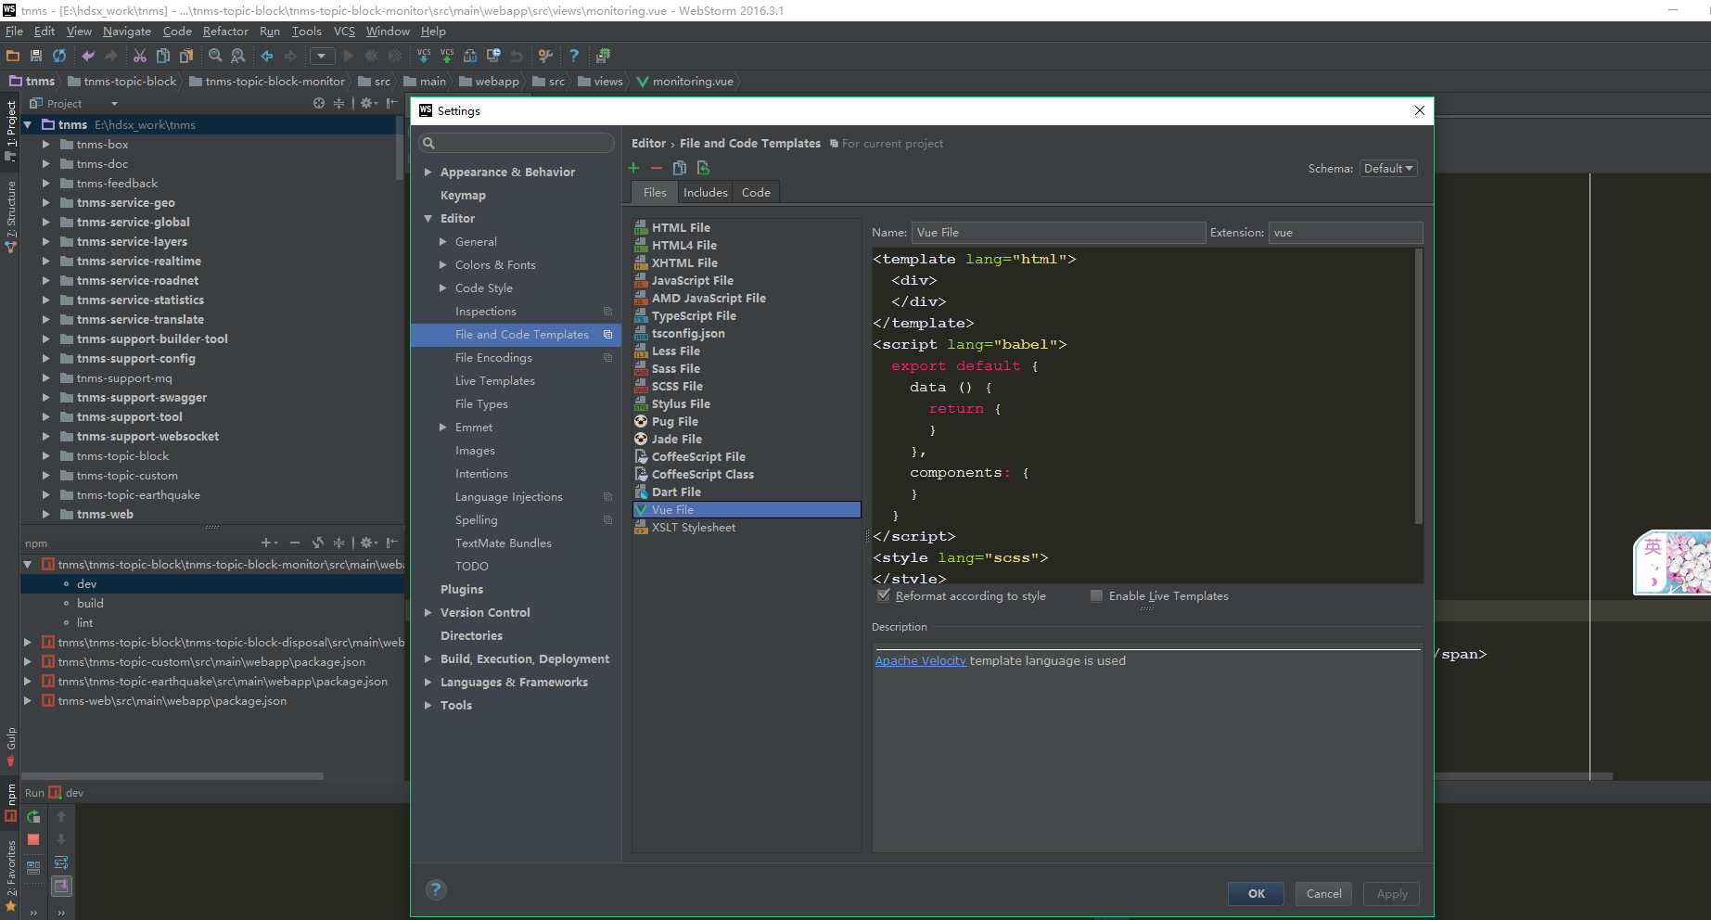Image resolution: width=1711 pixels, height=920 pixels.
Task: Open the Tools menu
Action: [x=306, y=31]
